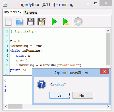
Task: Click the New document icon
Action: (9, 22)
